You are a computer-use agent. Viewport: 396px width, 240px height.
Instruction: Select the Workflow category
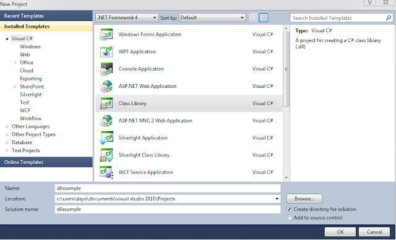(30, 118)
